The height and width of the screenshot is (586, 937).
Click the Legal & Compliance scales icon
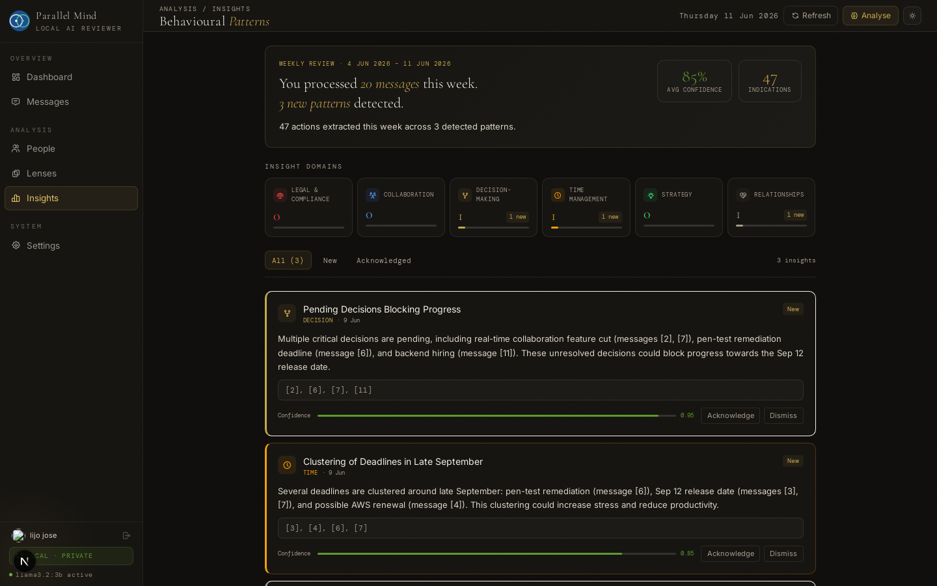pyautogui.click(x=280, y=195)
